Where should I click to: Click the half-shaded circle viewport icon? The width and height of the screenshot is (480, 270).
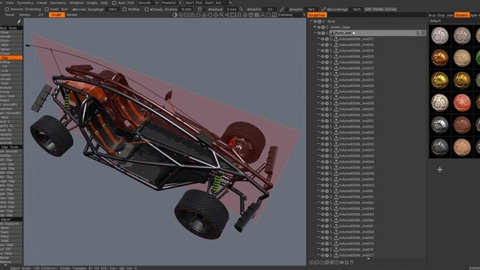(175, 15)
